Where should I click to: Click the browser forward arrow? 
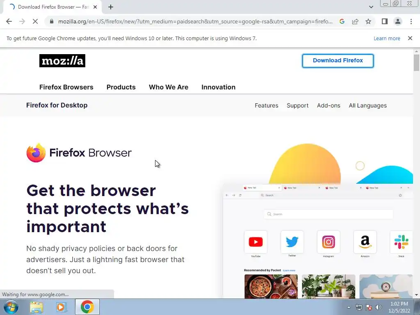pyautogui.click(x=22, y=21)
